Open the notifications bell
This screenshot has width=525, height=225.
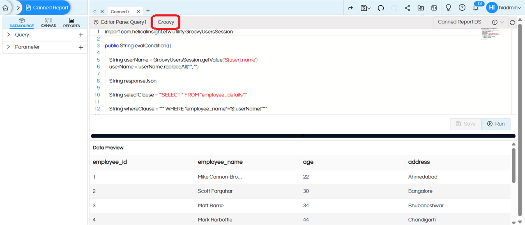(x=476, y=8)
